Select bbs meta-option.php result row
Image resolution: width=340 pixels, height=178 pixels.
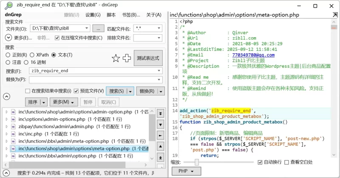pyautogui.click(x=79, y=141)
